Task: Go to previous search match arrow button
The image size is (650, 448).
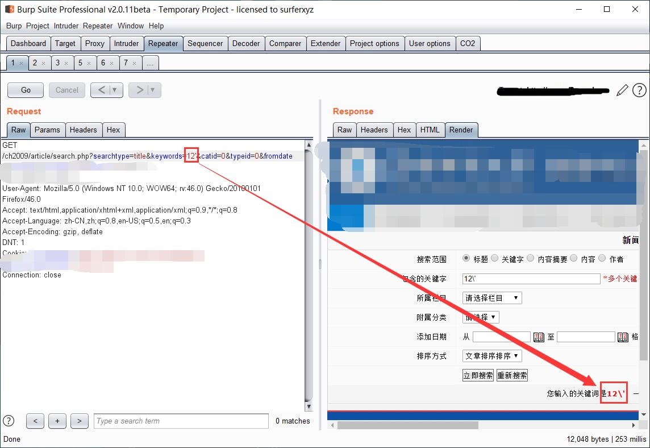Action: click(x=35, y=421)
